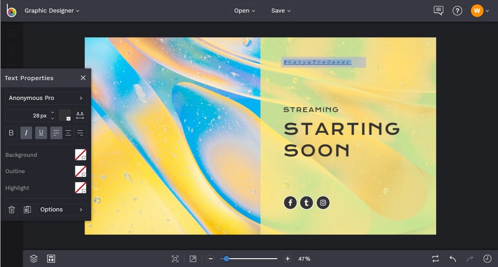
Task: Decrease font size with down stepper
Action: [x=52, y=118]
